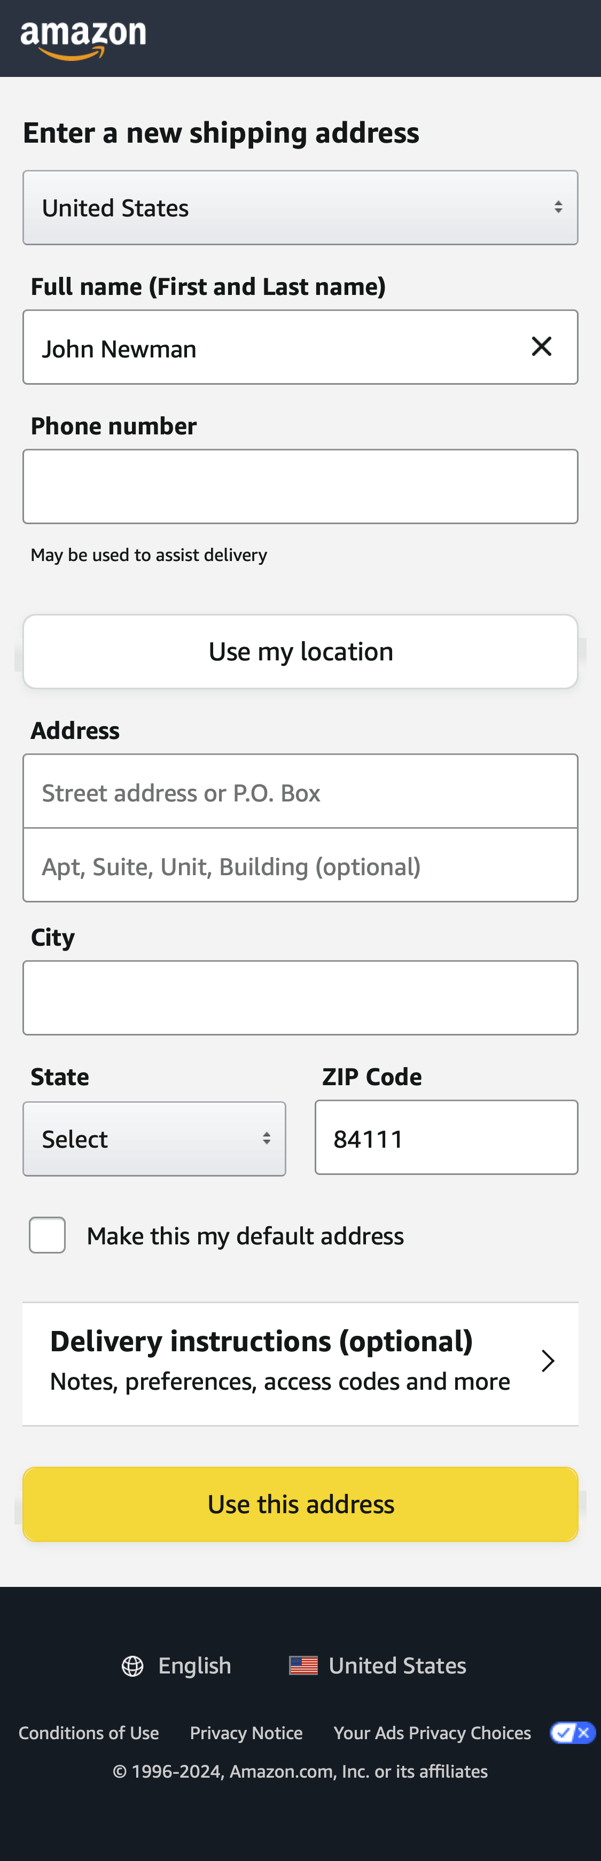Click the chevron on Delivery instructions

548,1361
